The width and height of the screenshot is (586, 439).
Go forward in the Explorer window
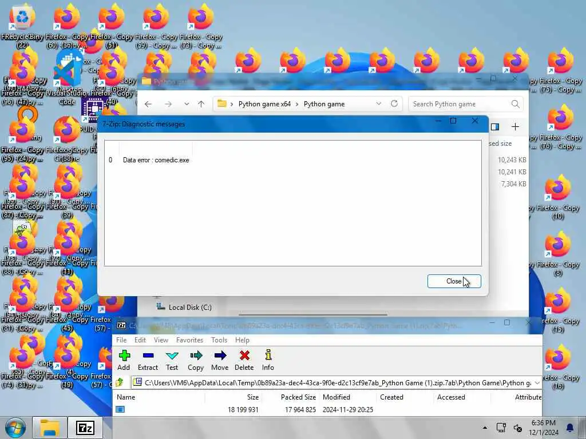tap(168, 104)
